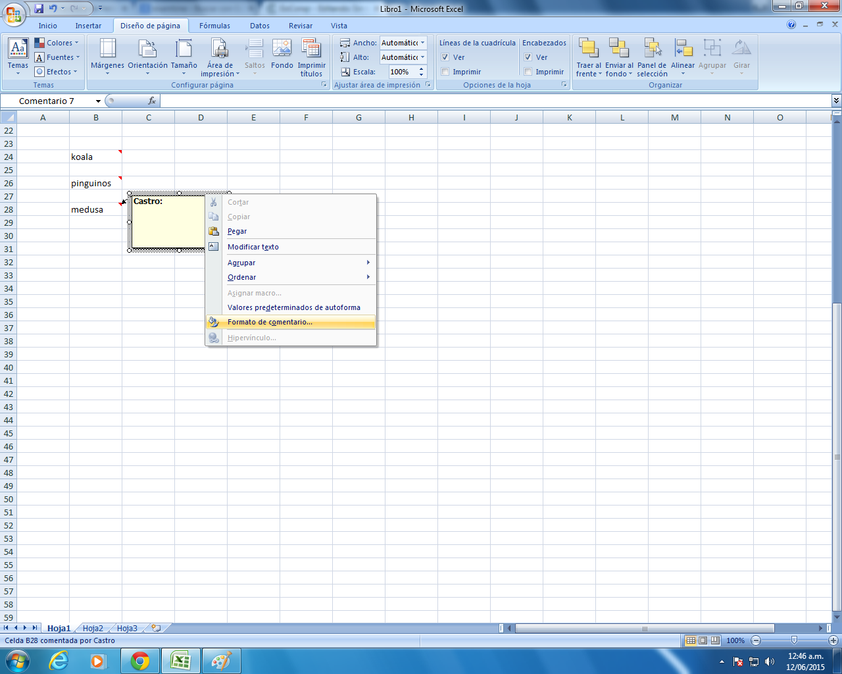
Task: Click the Panel de selección icon
Action: (x=651, y=50)
